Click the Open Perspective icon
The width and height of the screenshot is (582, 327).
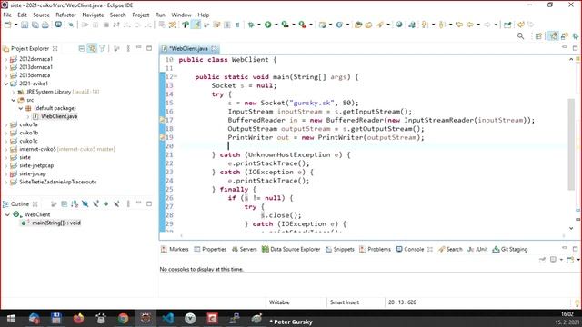538,36
